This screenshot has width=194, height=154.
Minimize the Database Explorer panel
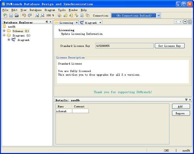(x=47, y=22)
